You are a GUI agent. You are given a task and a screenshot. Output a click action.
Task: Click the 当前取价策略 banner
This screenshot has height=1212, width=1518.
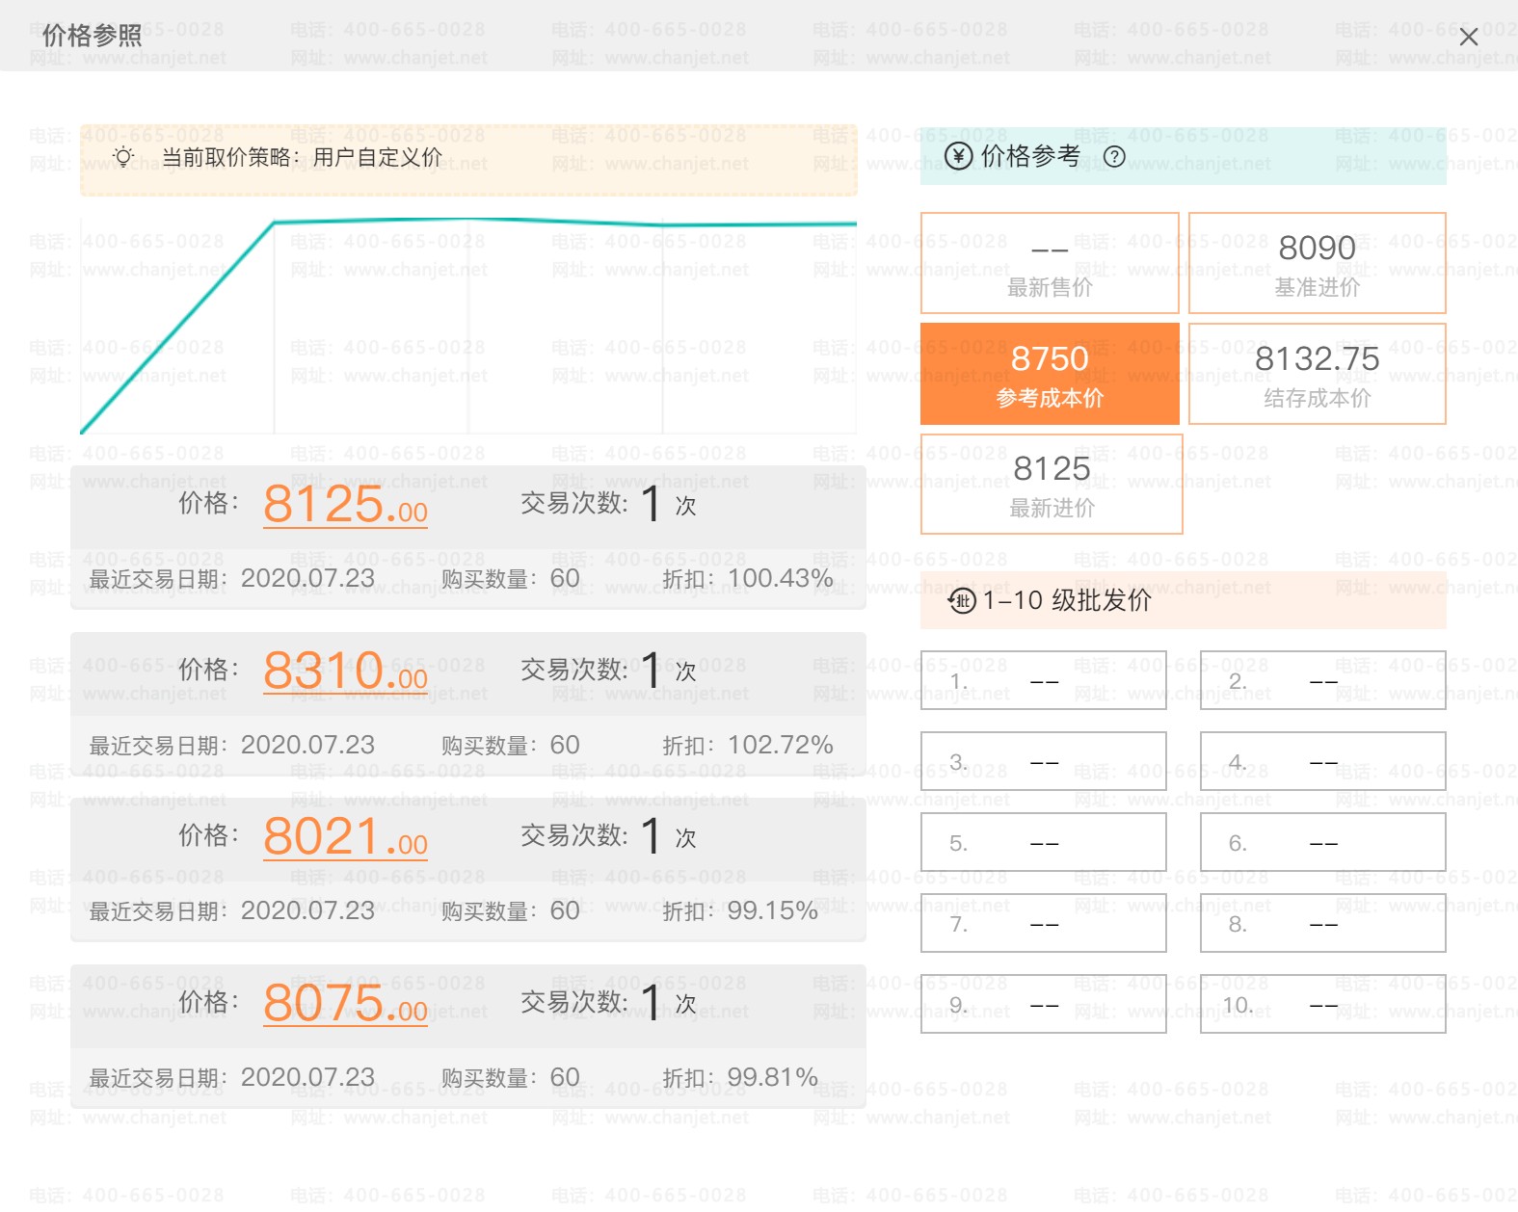click(x=468, y=158)
